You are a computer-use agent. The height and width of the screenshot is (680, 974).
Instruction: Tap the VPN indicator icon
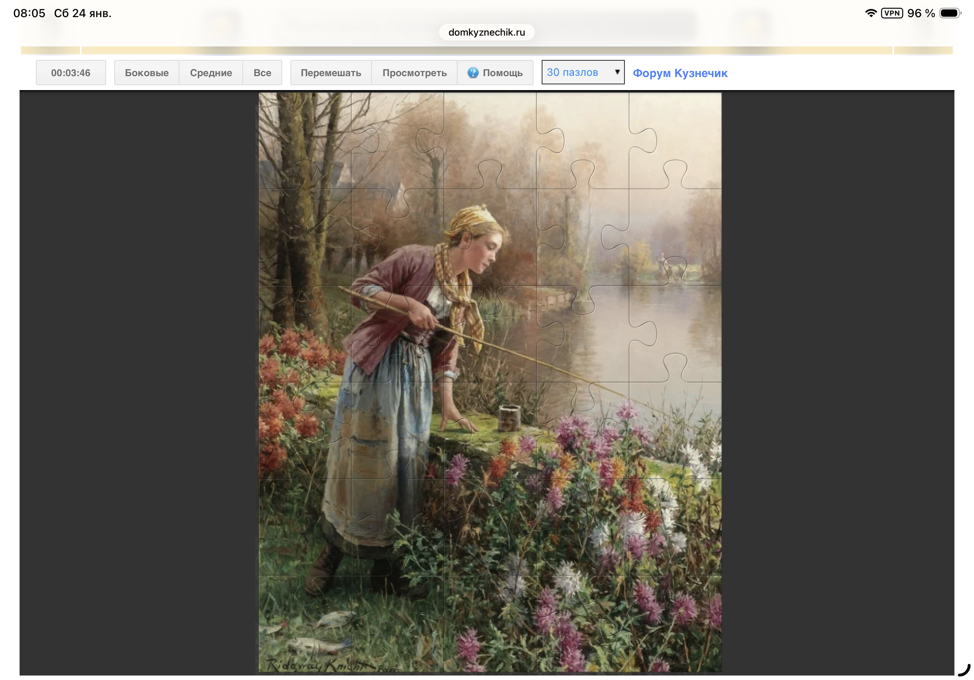point(892,13)
